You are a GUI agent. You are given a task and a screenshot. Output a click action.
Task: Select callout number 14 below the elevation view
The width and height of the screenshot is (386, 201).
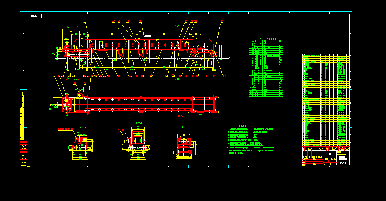tap(119, 76)
